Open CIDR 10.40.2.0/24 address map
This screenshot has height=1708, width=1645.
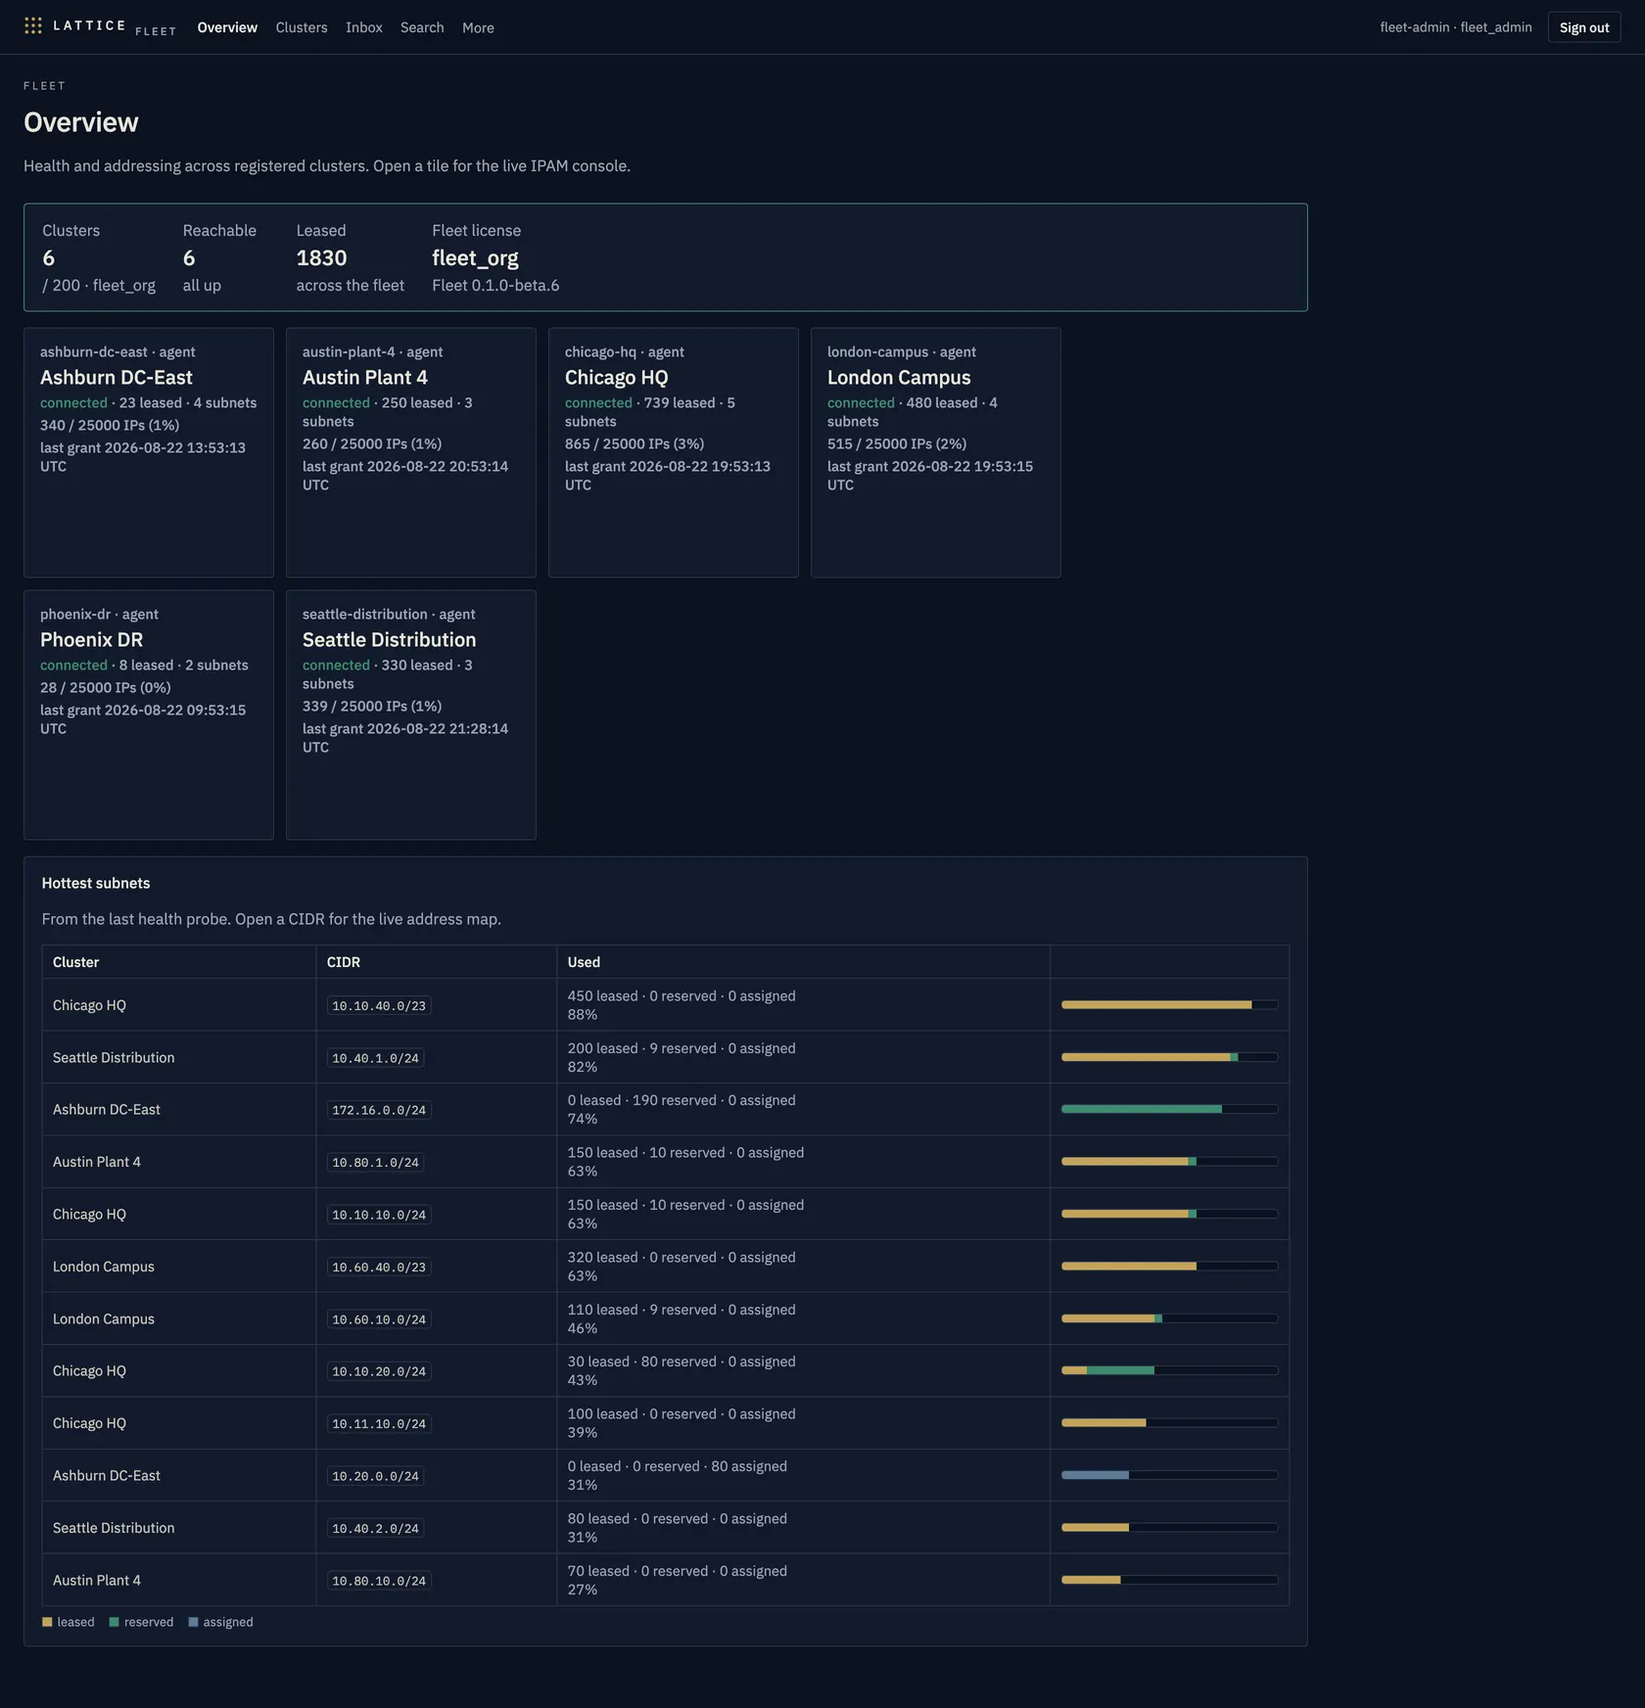pyautogui.click(x=375, y=1528)
